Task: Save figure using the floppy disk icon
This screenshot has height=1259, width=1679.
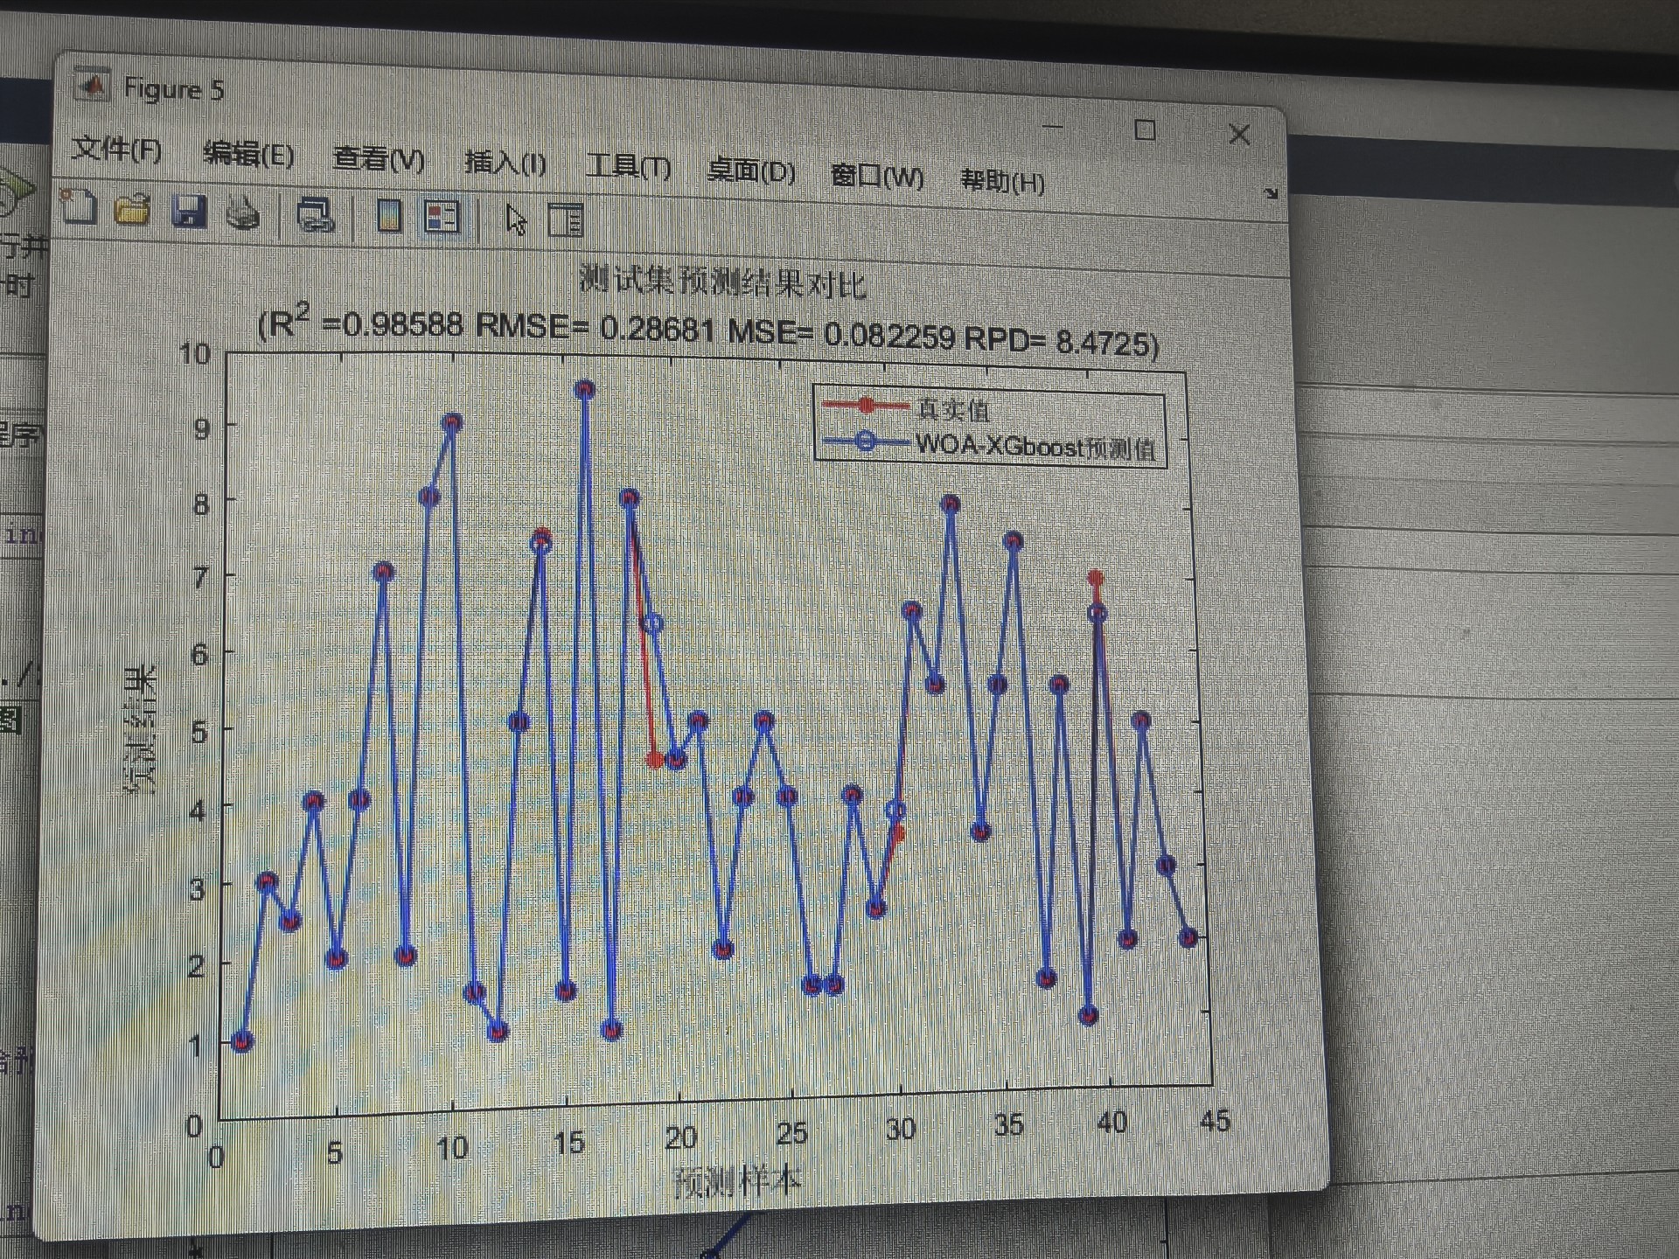Action: coord(188,212)
